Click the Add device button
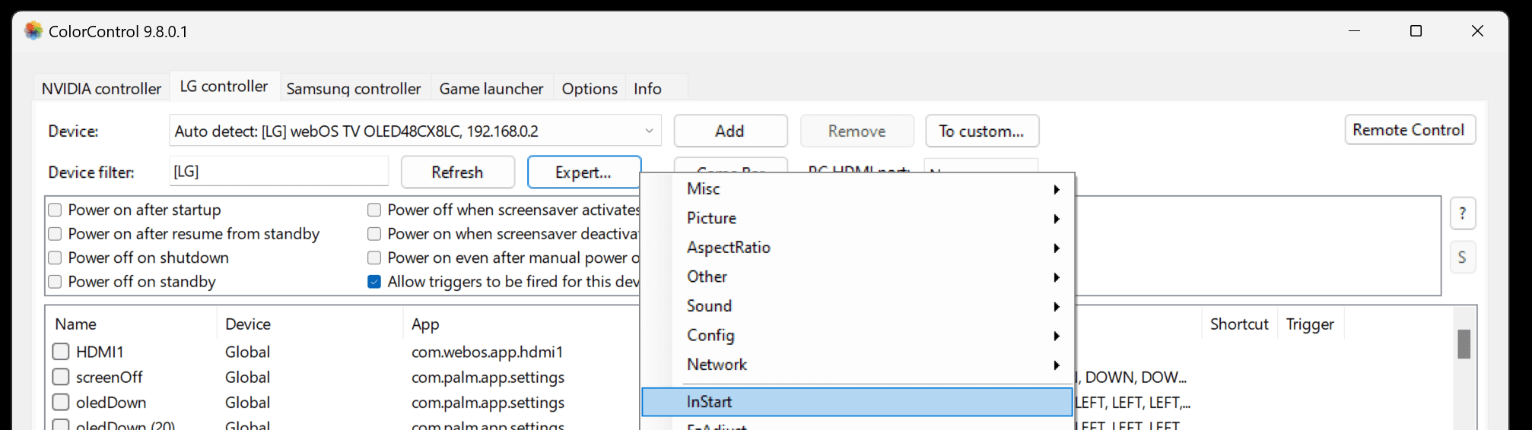 730,131
